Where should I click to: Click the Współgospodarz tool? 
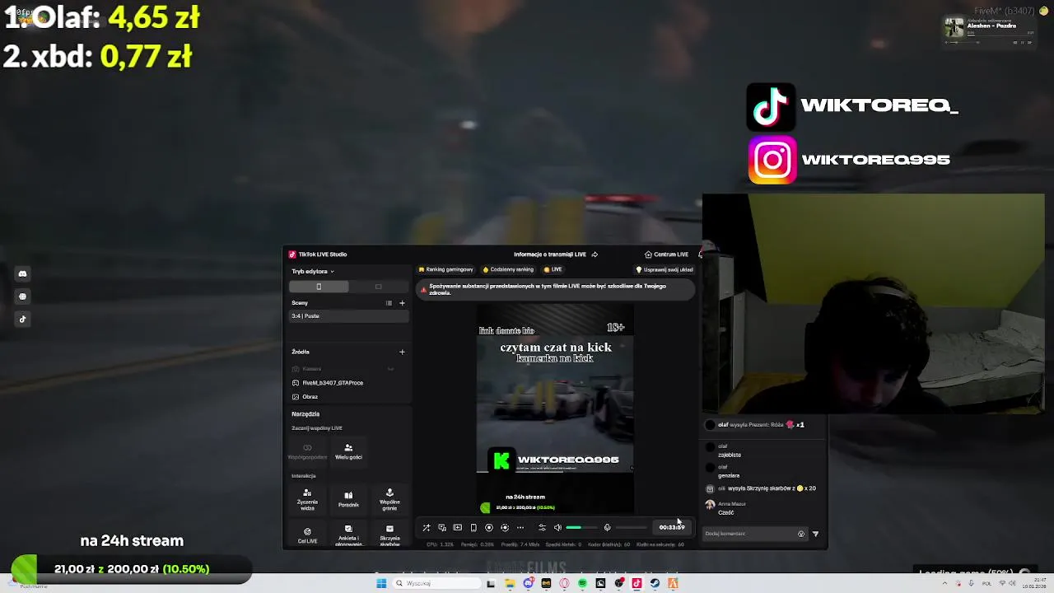(x=307, y=451)
